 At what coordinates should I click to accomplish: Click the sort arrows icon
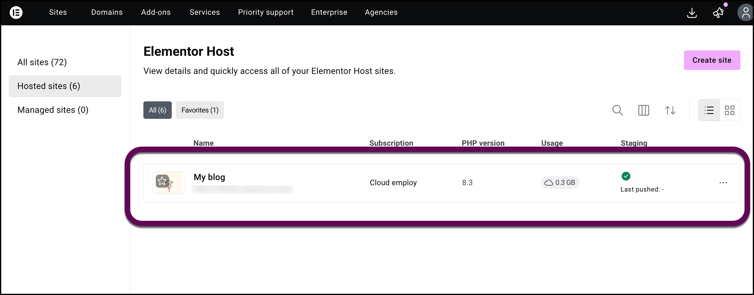coord(670,110)
